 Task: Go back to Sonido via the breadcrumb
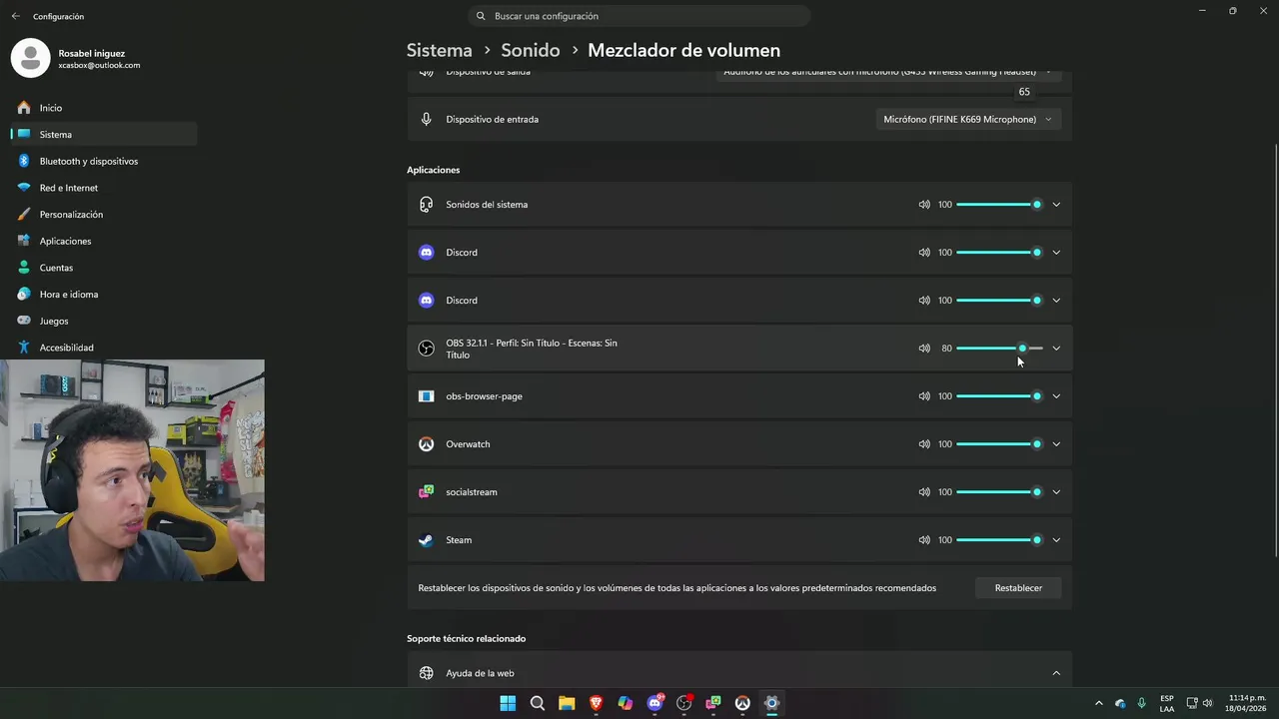point(530,50)
